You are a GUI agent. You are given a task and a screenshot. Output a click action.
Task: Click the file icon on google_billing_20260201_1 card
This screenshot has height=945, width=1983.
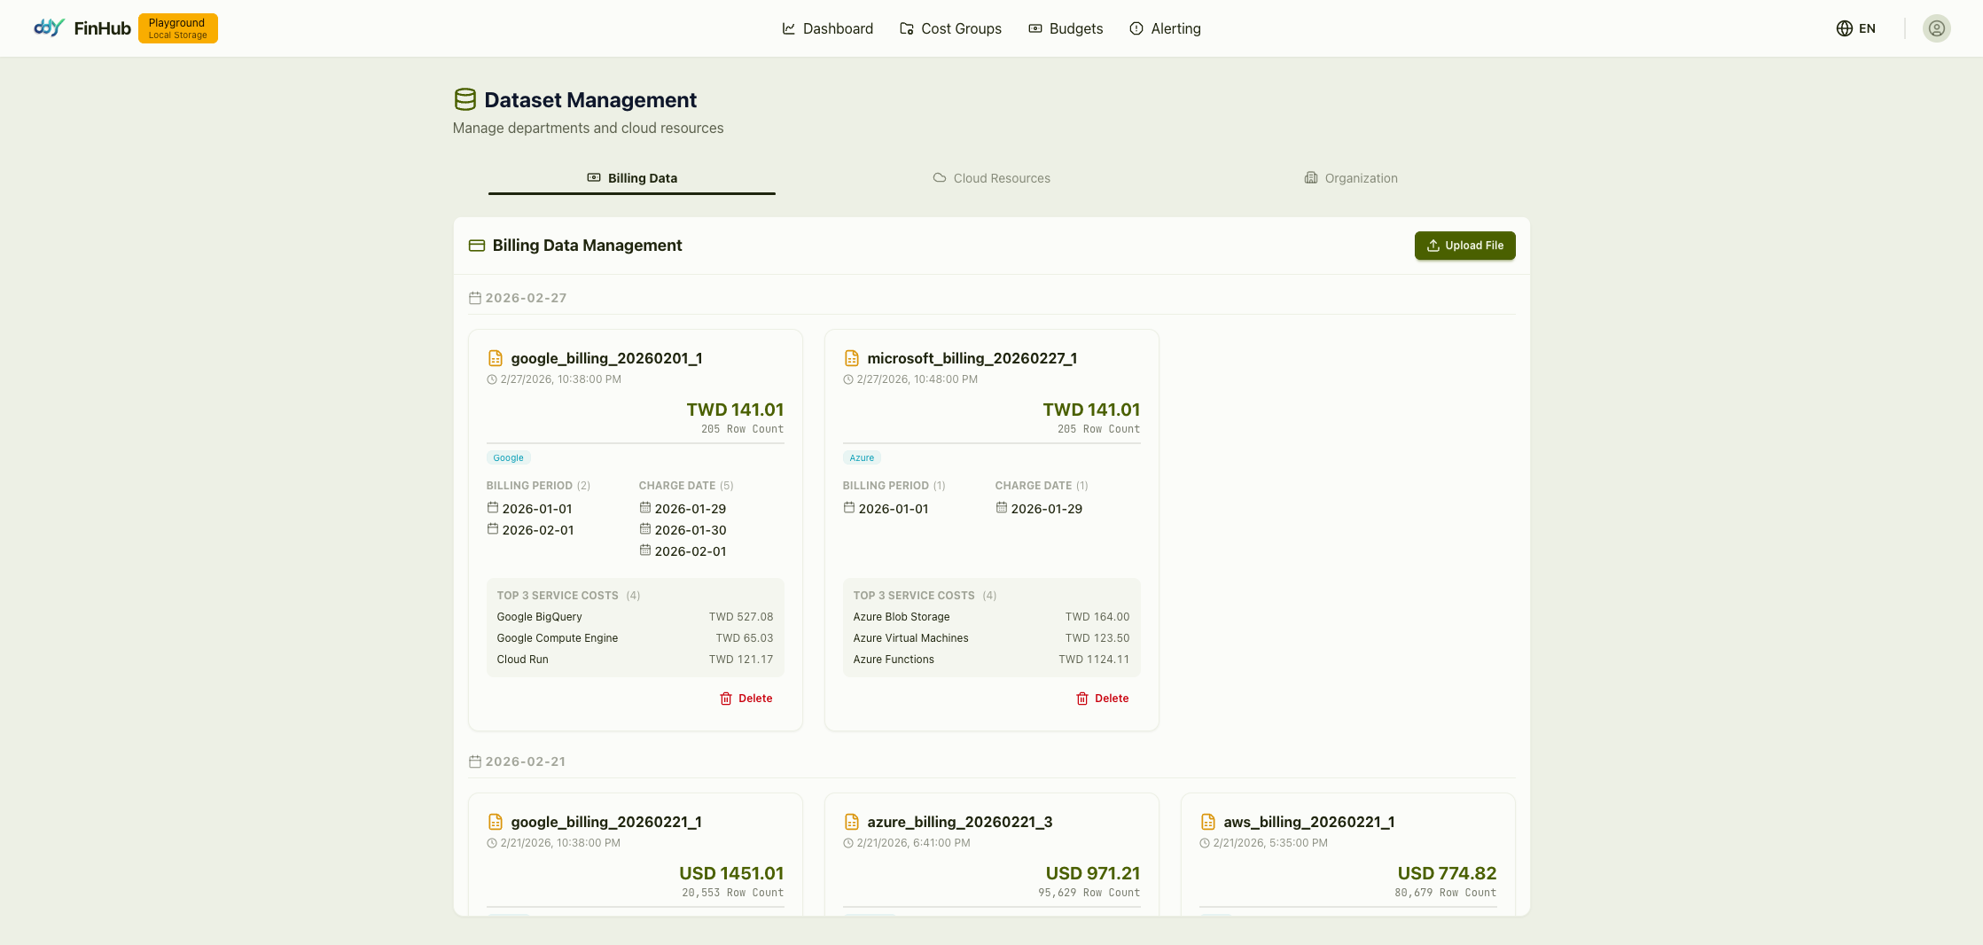click(x=496, y=358)
